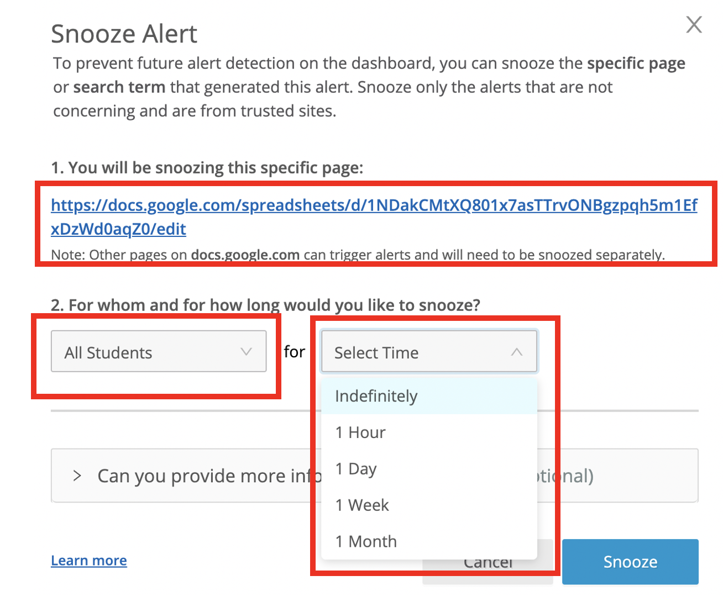
Task: Collapse Select Time using the up chevron
Action: pyautogui.click(x=516, y=352)
